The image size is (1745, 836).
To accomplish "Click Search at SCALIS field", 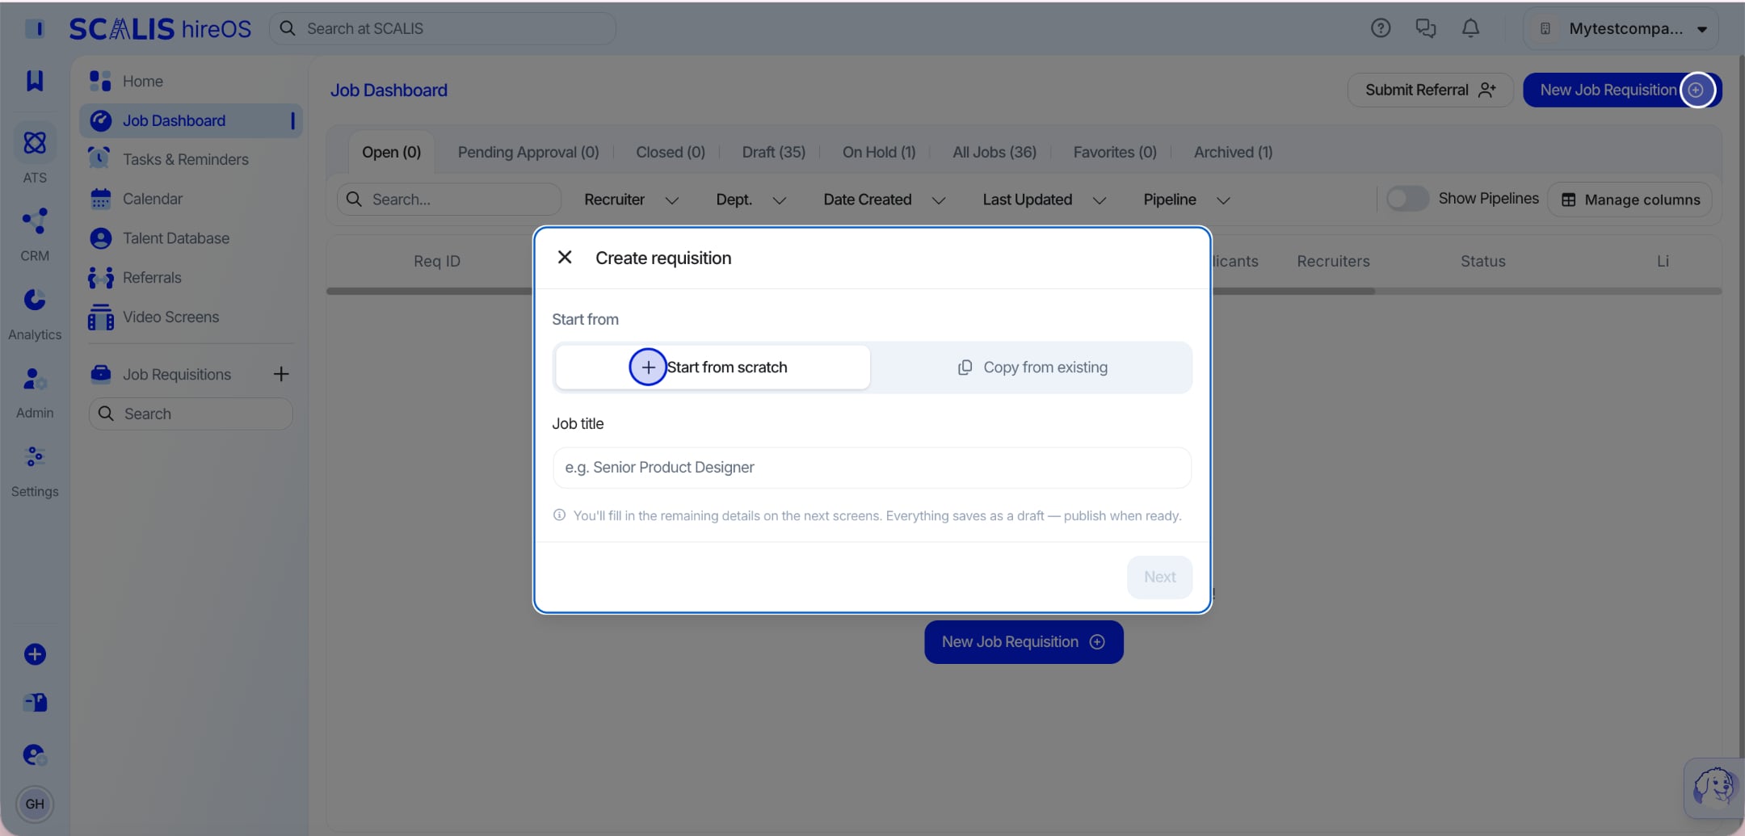I will tap(443, 28).
